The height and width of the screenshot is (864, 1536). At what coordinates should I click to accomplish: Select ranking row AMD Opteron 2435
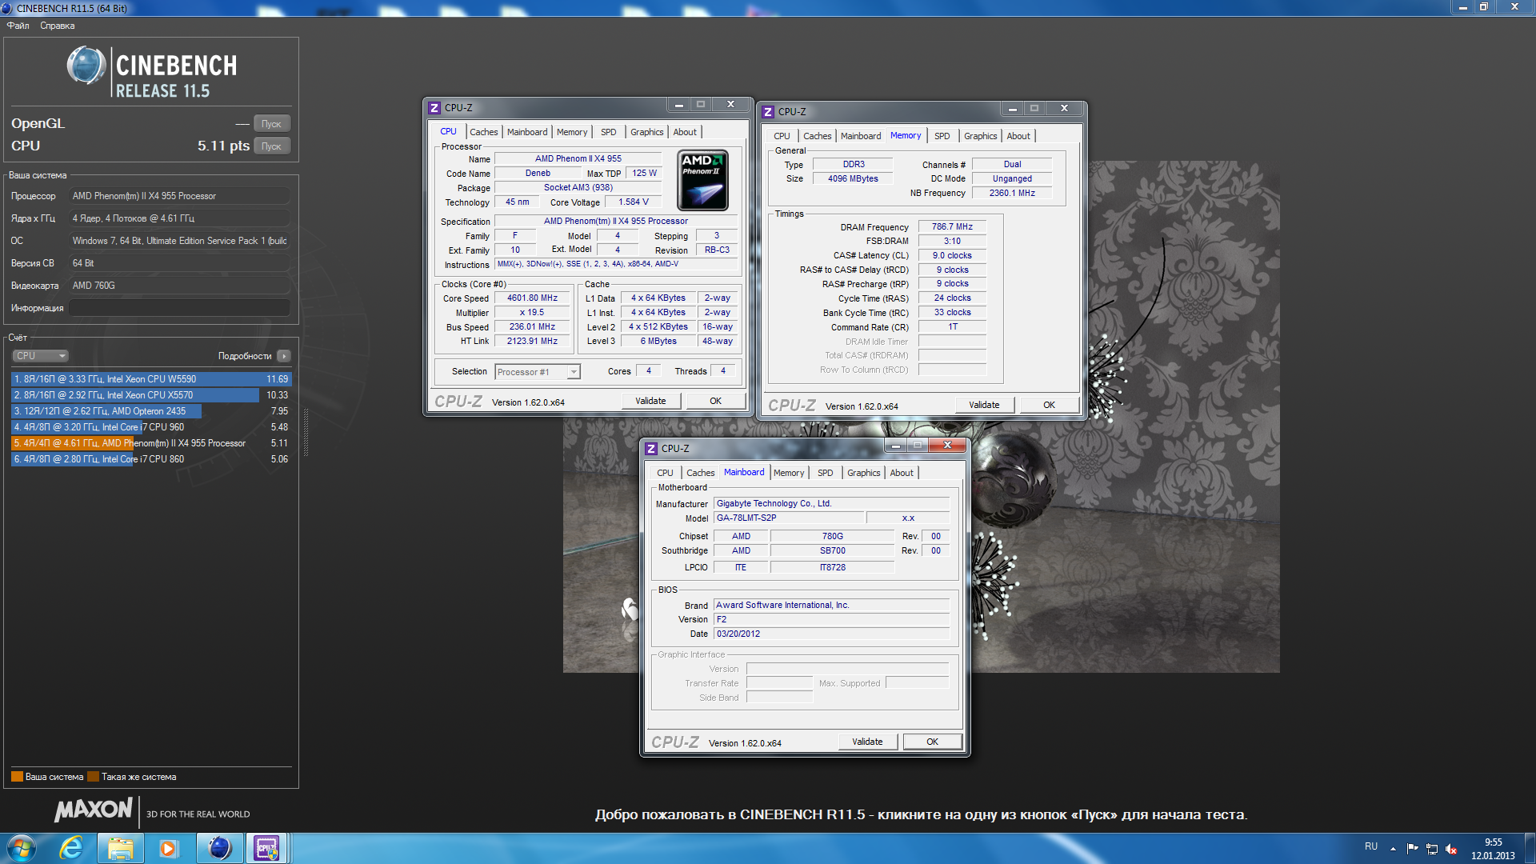151,411
